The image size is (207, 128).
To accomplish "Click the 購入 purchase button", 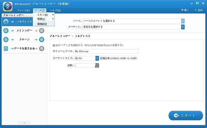I will 185,10.
